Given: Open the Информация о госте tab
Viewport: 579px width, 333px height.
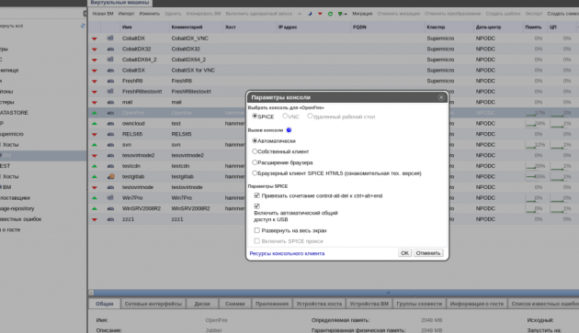Looking at the screenshot, I should [477, 304].
